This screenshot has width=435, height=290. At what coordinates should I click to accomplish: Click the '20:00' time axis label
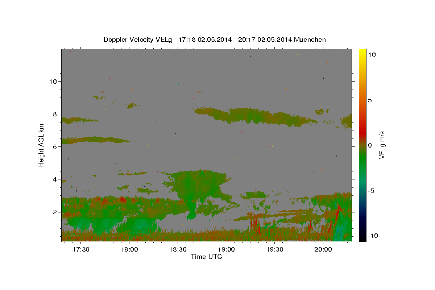click(323, 250)
